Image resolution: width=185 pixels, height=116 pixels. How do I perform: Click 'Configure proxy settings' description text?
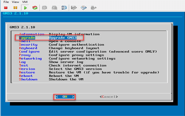77,55
